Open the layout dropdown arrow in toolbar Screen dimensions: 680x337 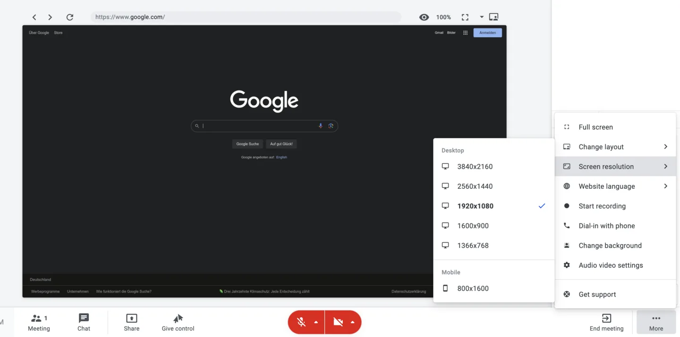[x=482, y=17]
